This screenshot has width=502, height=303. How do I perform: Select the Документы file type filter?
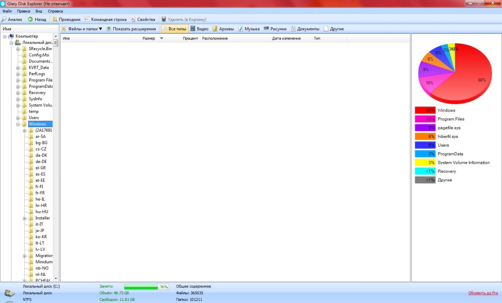click(305, 29)
